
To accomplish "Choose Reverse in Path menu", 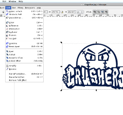I will [24, 69].
